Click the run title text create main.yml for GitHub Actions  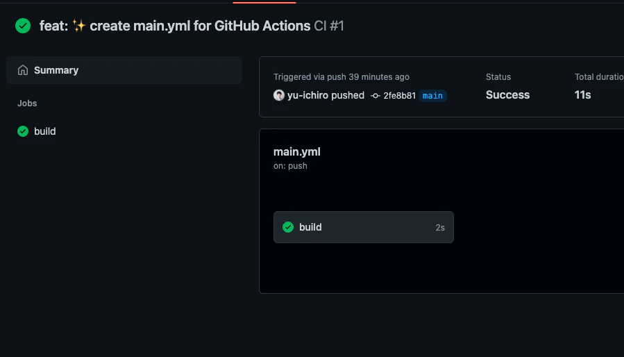(x=200, y=26)
